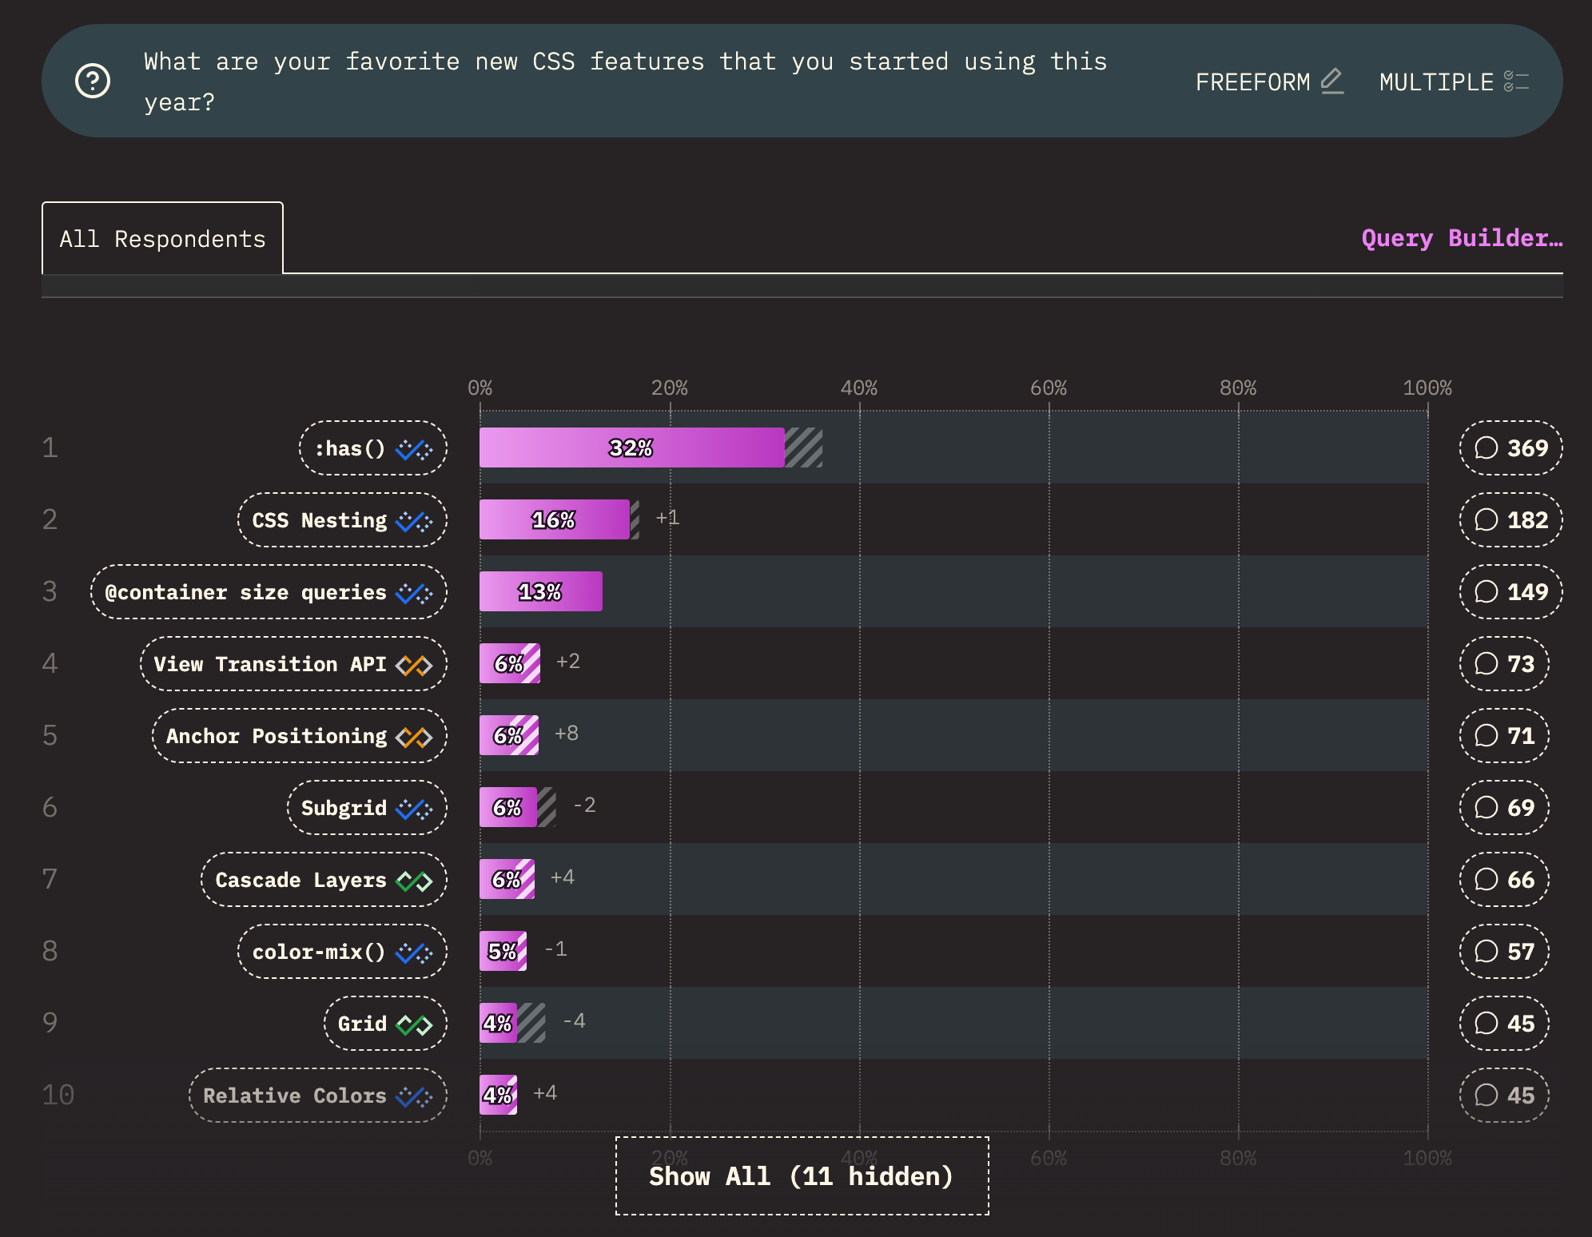The height and width of the screenshot is (1237, 1592).
Task: Click the +2 rank change for View Transition API
Action: [568, 662]
